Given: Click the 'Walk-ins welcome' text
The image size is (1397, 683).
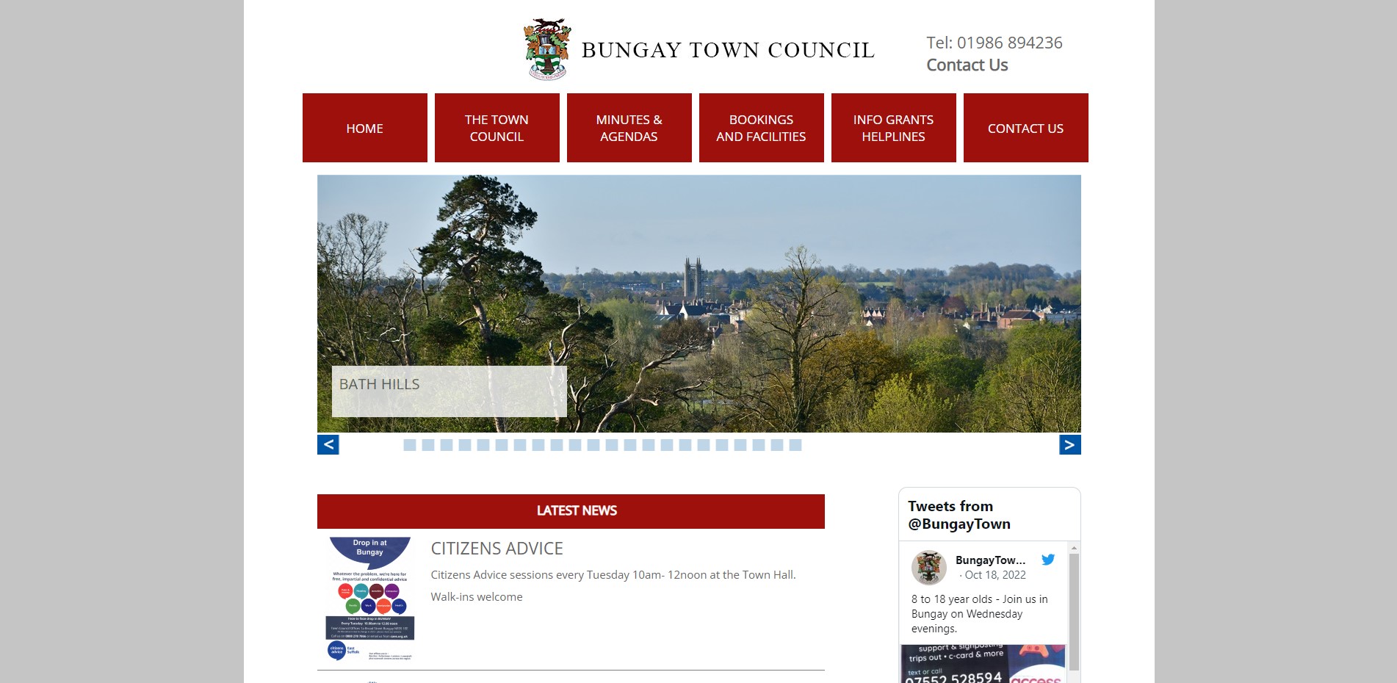Looking at the screenshot, I should coord(477,597).
